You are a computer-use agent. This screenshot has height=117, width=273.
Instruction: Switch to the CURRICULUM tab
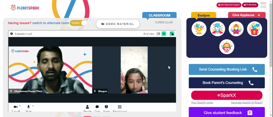164,22
